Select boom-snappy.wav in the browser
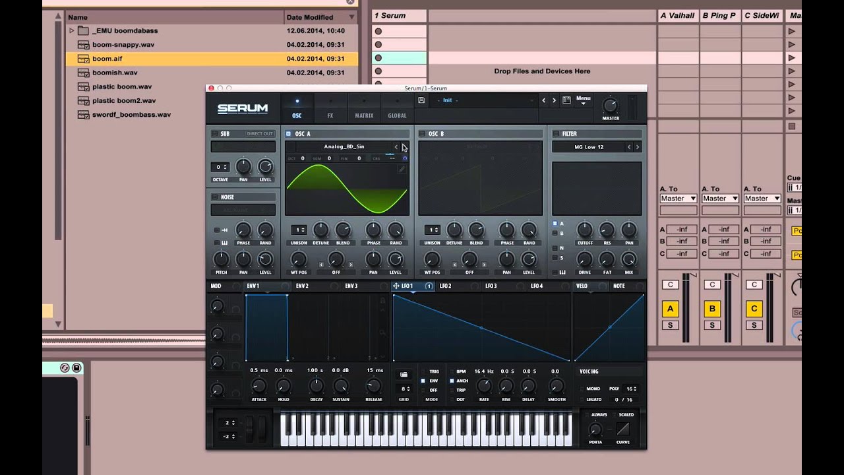Image resolution: width=844 pixels, height=475 pixels. [123, 44]
